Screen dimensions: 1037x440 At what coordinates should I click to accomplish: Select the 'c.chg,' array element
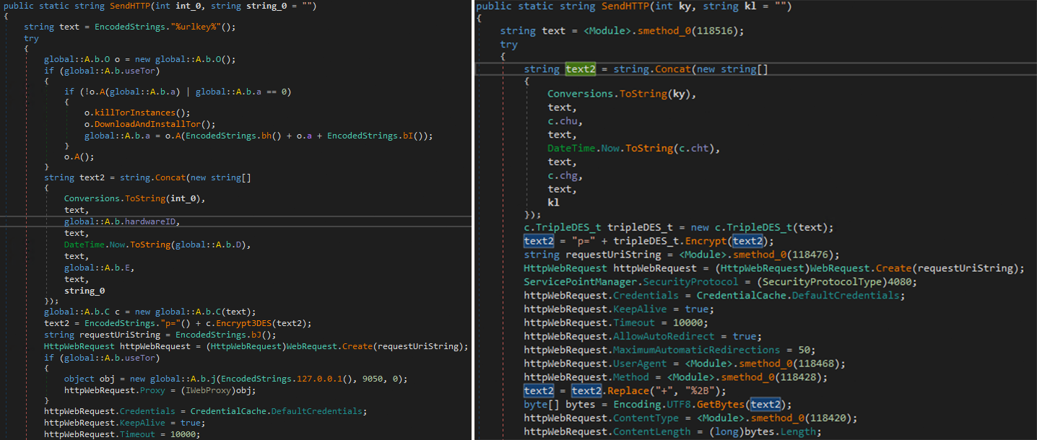(x=565, y=176)
